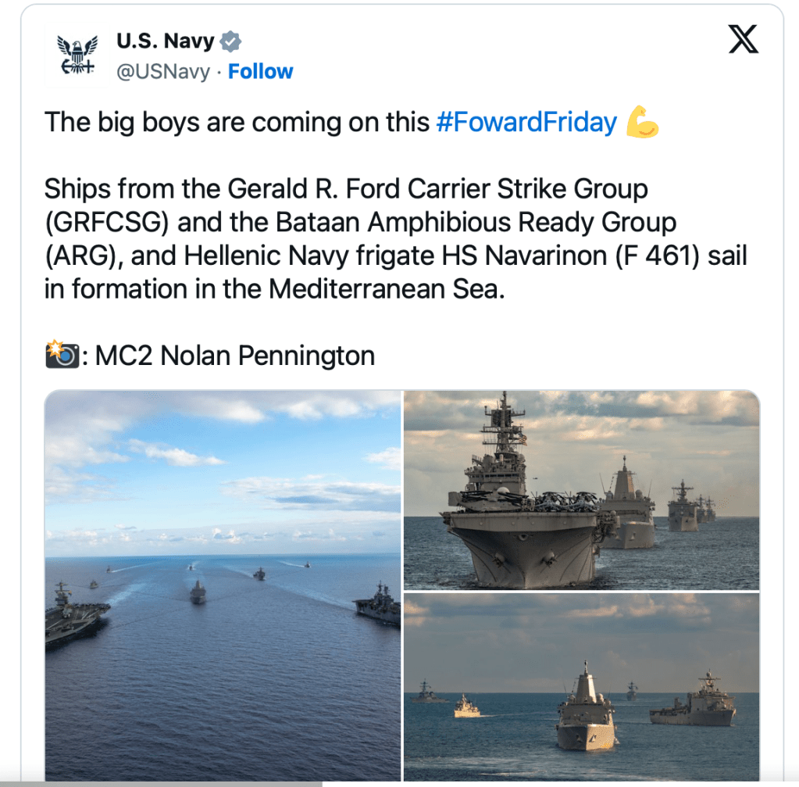Image resolution: width=799 pixels, height=787 pixels.
Task: Click the camera emoji before the photo credit
Action: 62,356
